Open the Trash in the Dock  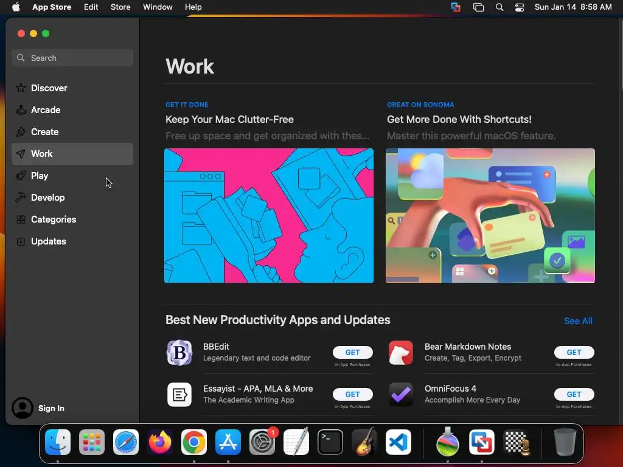coord(565,442)
